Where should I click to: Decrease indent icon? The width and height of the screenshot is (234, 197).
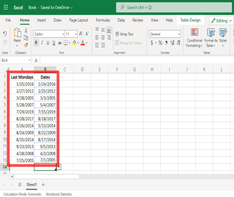(97, 45)
